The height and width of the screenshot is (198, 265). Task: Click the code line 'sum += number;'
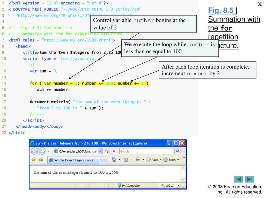coord(53,89)
